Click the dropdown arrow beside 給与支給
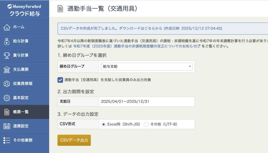 [190, 67]
